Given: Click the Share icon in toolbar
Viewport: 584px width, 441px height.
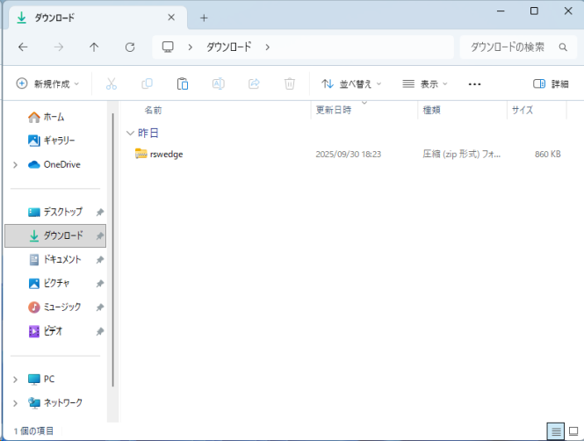Looking at the screenshot, I should click(254, 83).
